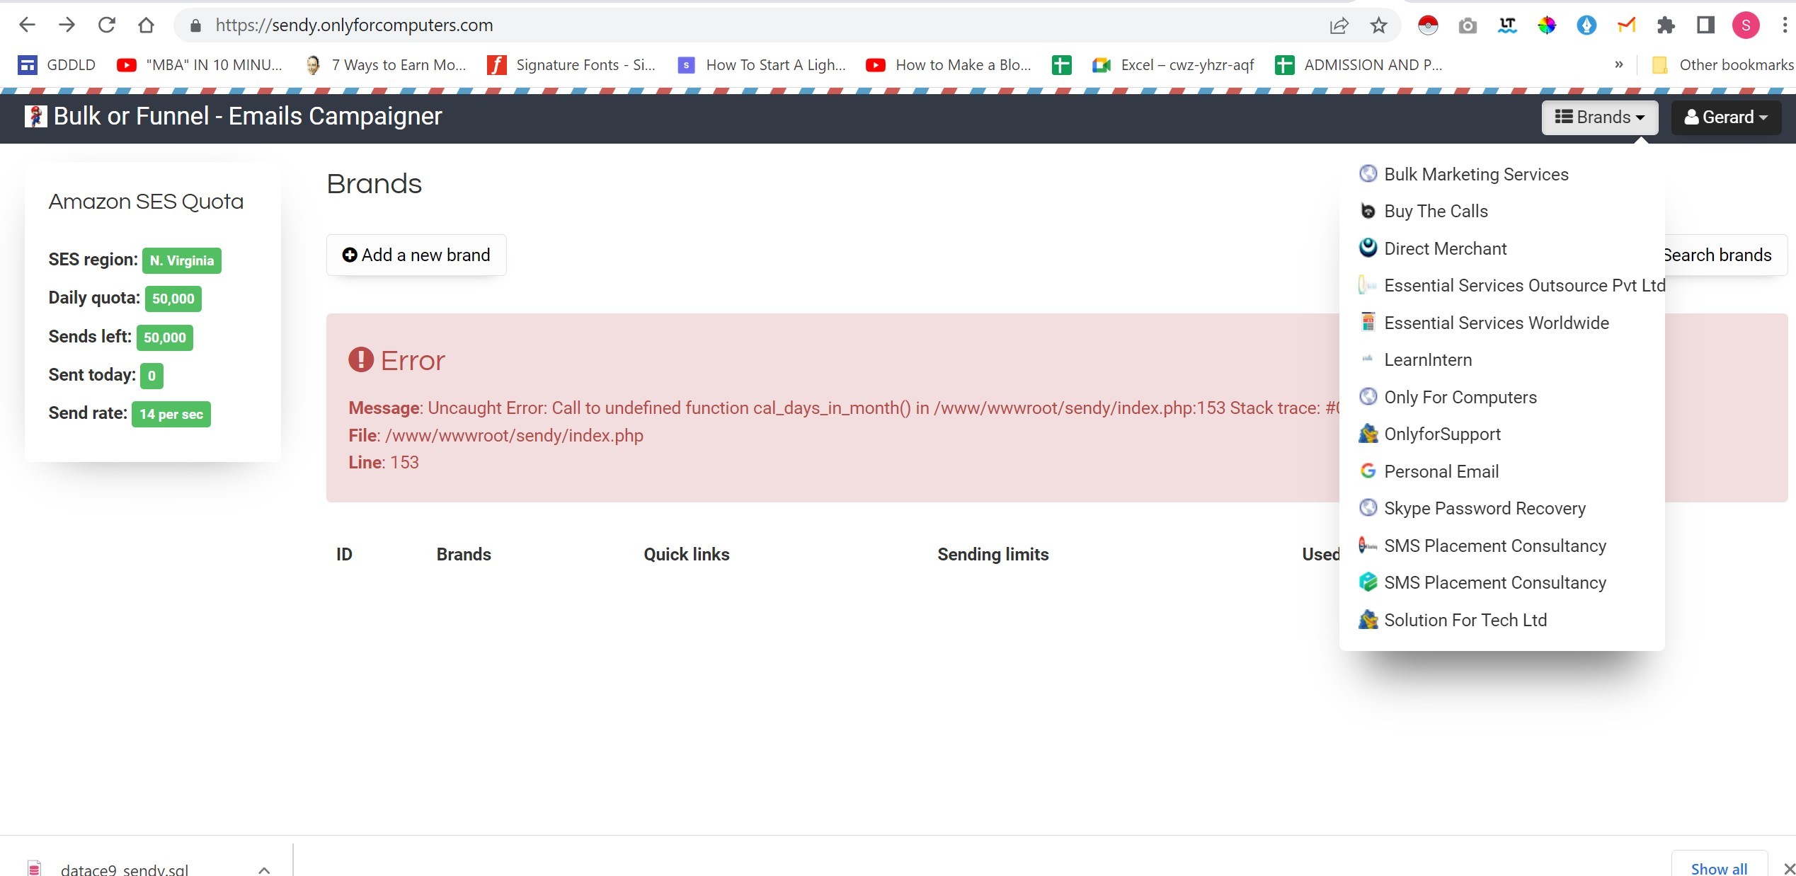The image size is (1796, 876).
Task: Select the Buy The Calls brand icon
Action: (1368, 210)
